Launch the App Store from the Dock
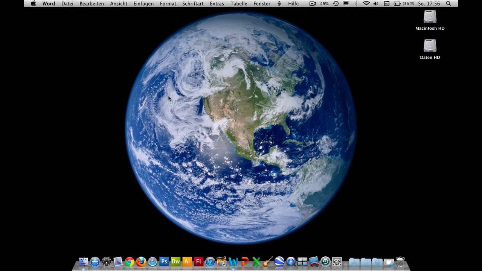This screenshot has height=271, width=482. (x=95, y=262)
